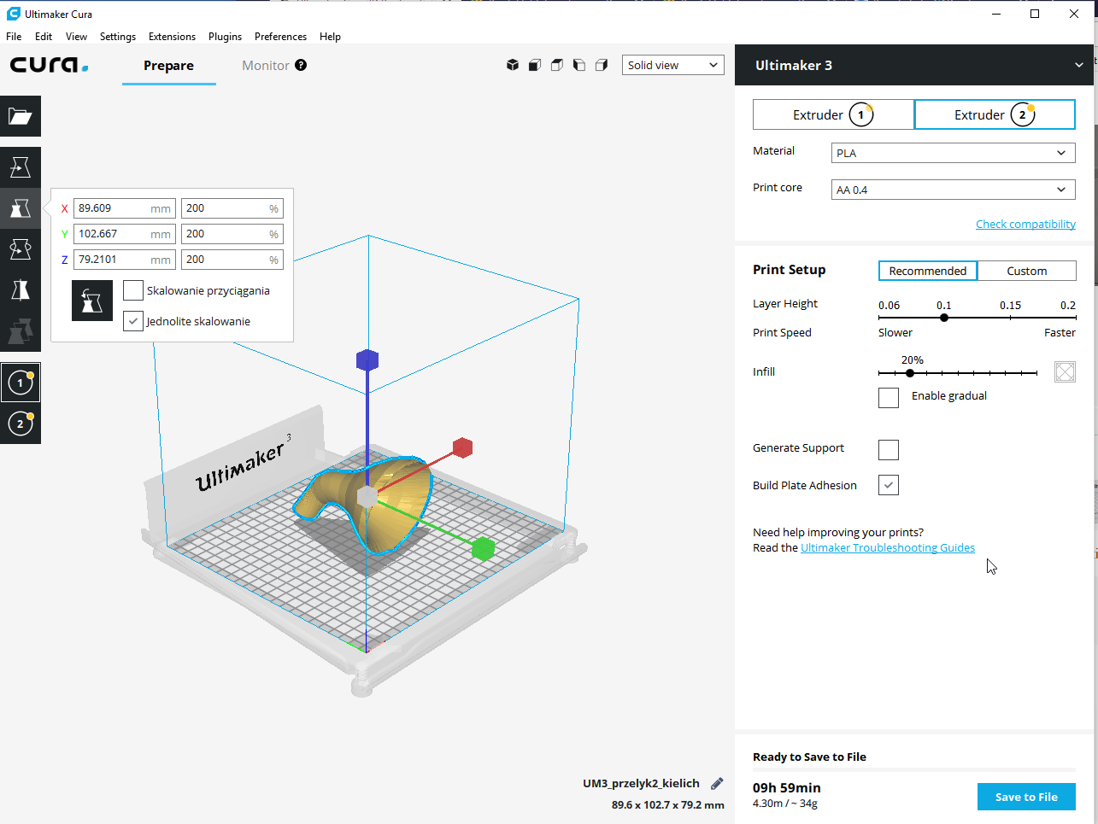Click the infill pattern icon
This screenshot has height=824, width=1098.
pyautogui.click(x=1065, y=371)
